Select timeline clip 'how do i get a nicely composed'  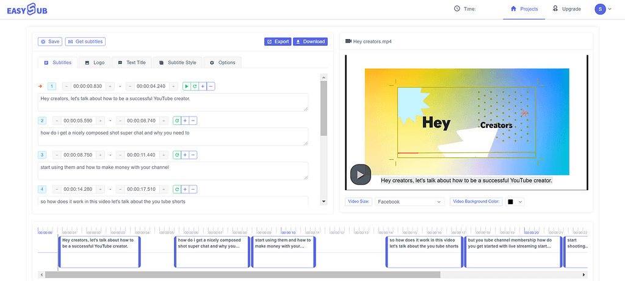212,252
